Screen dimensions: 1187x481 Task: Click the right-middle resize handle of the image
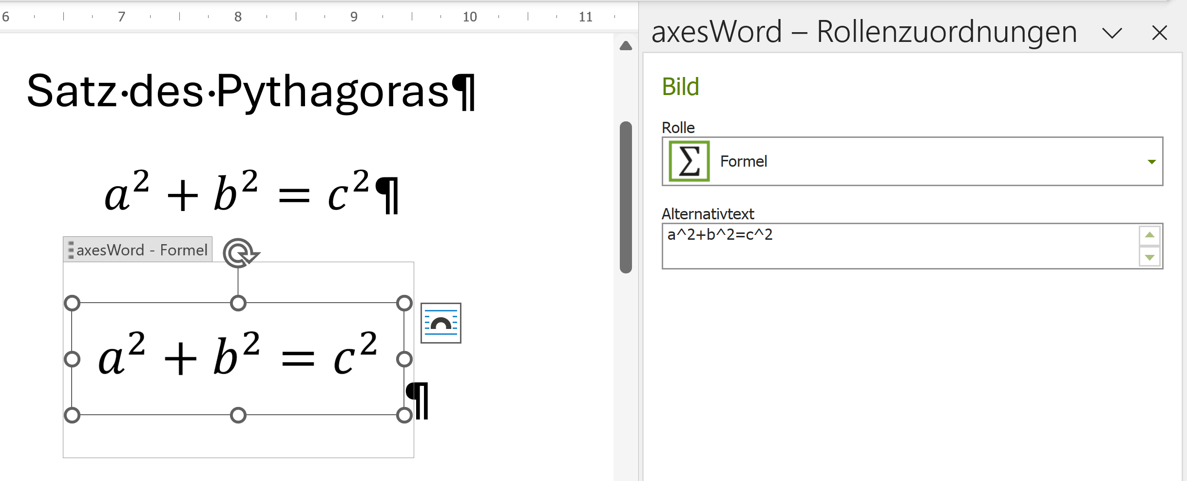pos(404,359)
